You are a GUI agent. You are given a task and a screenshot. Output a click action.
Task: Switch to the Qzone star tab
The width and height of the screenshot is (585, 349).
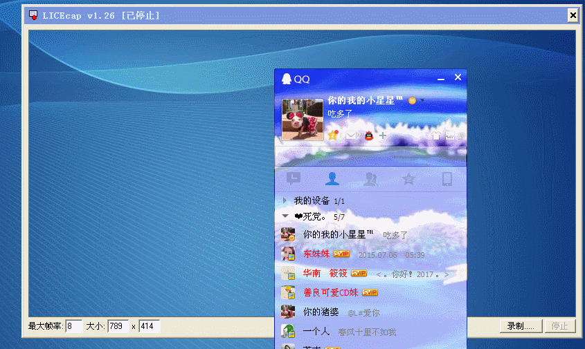(409, 179)
